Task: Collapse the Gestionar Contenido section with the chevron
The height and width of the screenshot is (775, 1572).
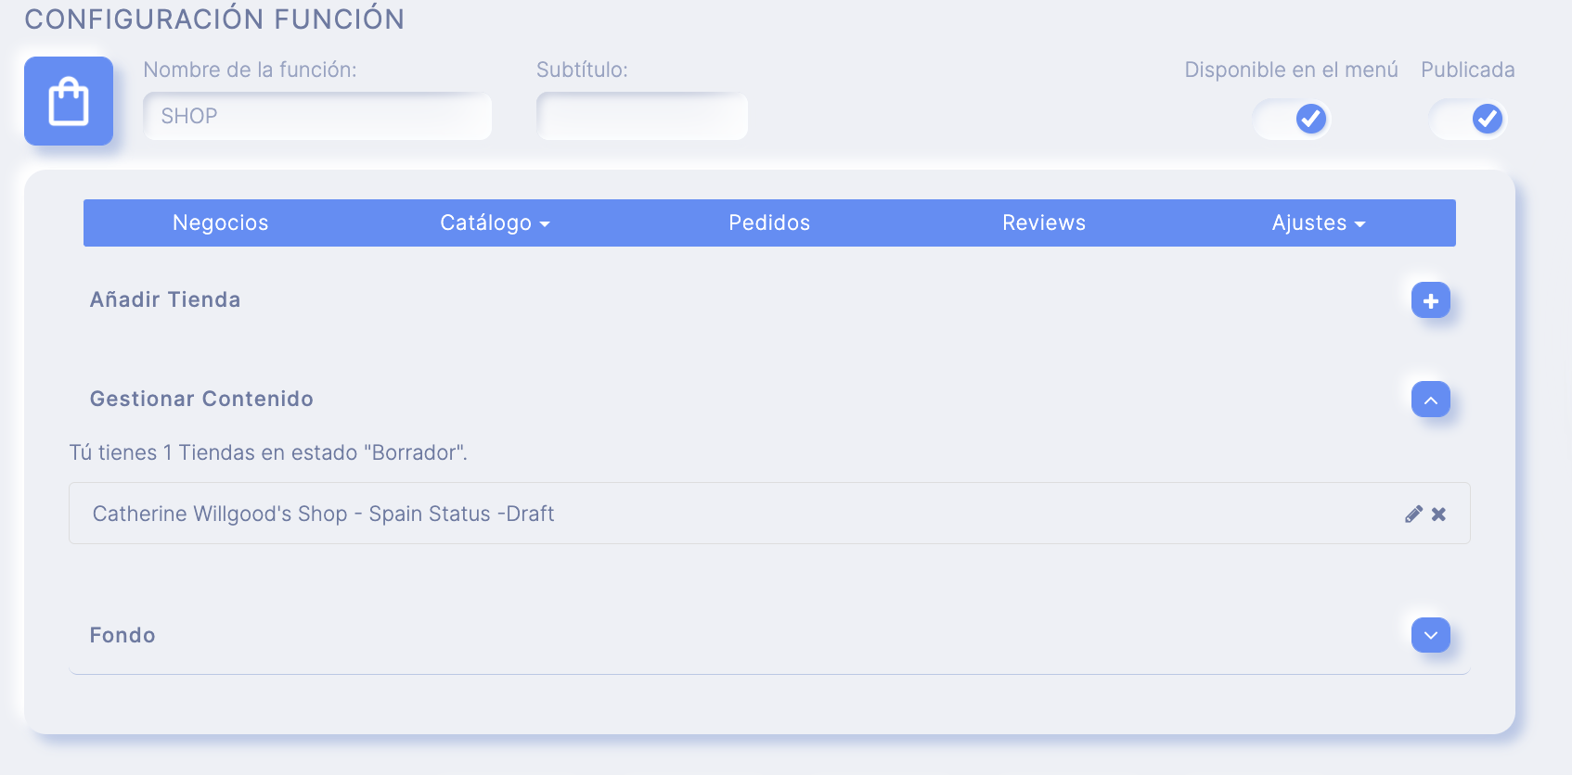Action: tap(1430, 400)
